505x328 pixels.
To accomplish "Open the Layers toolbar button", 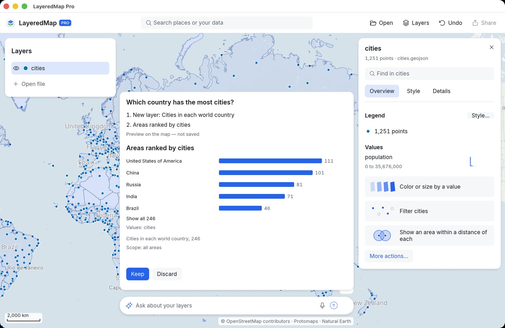I will pos(416,23).
